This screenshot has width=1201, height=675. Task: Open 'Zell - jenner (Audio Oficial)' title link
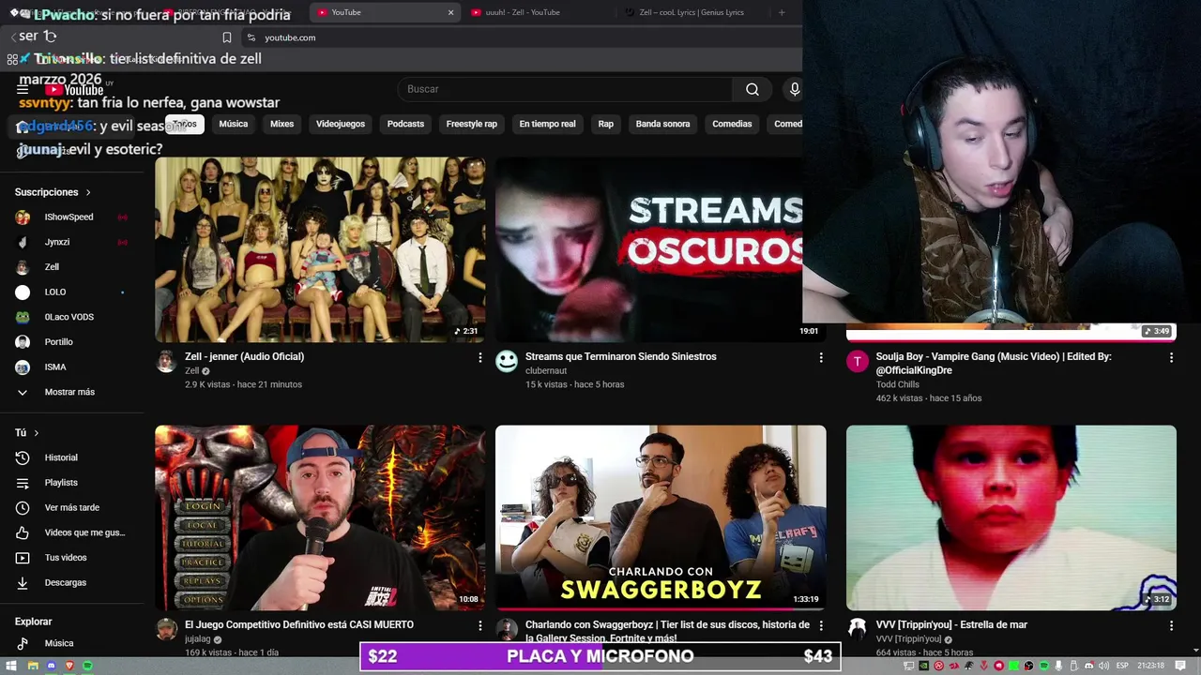pyautogui.click(x=244, y=356)
